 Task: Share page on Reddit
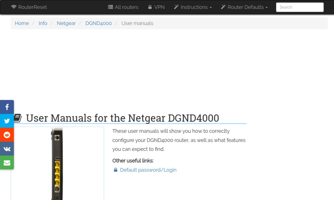click(7, 135)
